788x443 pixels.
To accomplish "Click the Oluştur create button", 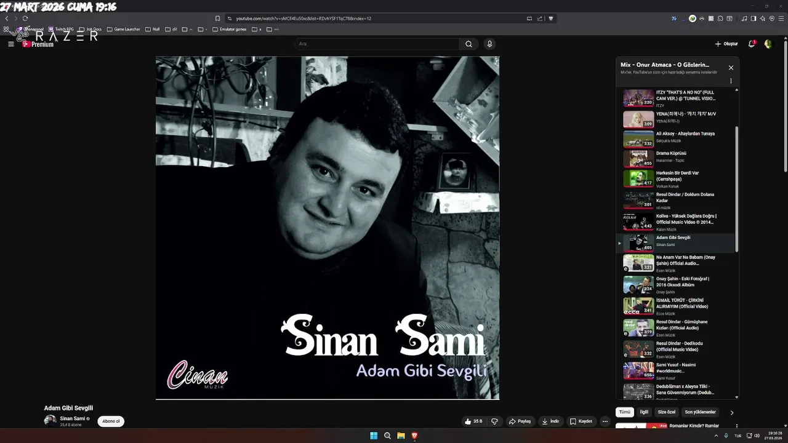I will (x=726, y=44).
